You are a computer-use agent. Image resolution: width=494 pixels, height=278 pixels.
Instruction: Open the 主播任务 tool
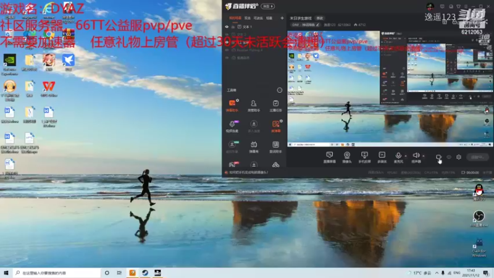[275, 106]
